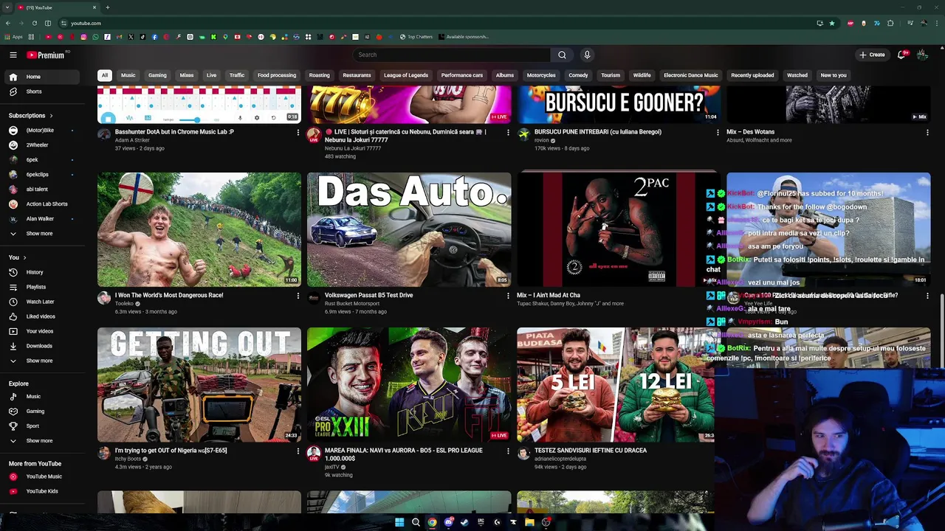Open Your videos in sidebar
This screenshot has width=945, height=531.
(40, 331)
